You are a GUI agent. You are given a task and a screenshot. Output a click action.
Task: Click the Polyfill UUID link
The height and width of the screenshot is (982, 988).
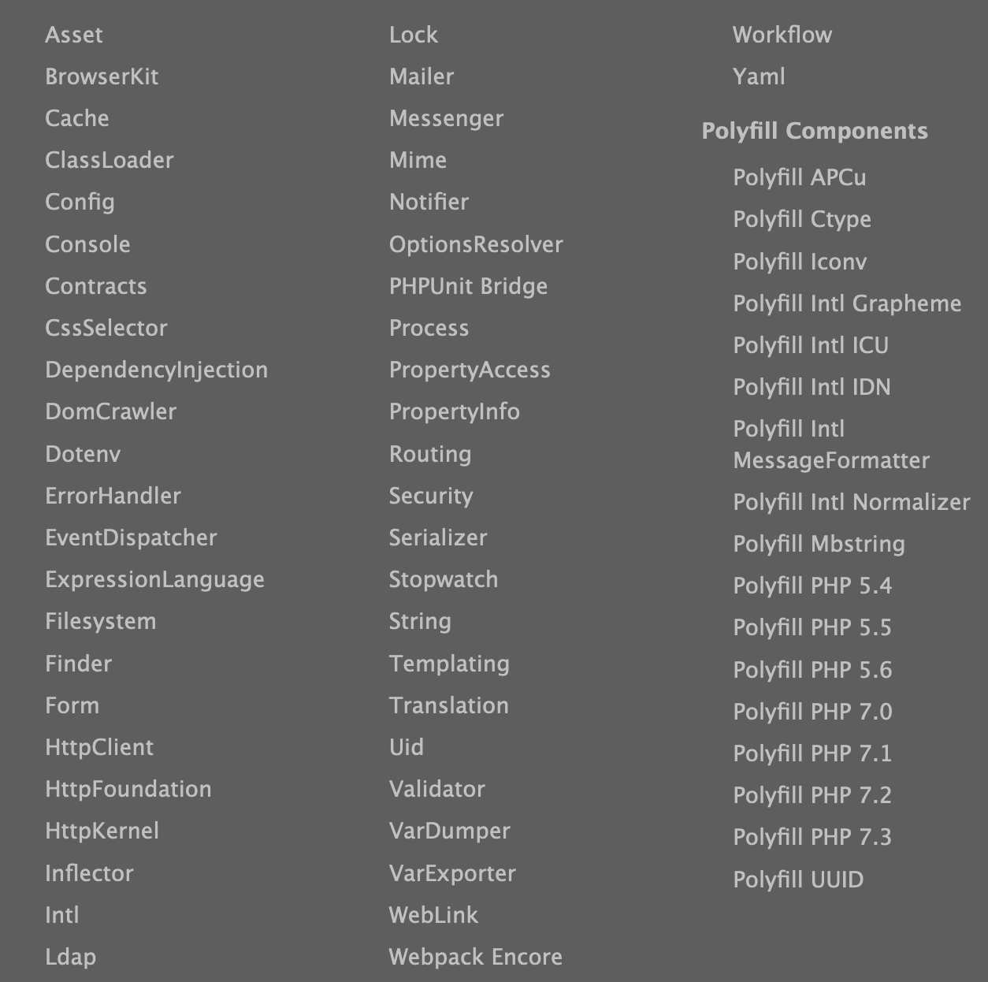click(x=798, y=880)
